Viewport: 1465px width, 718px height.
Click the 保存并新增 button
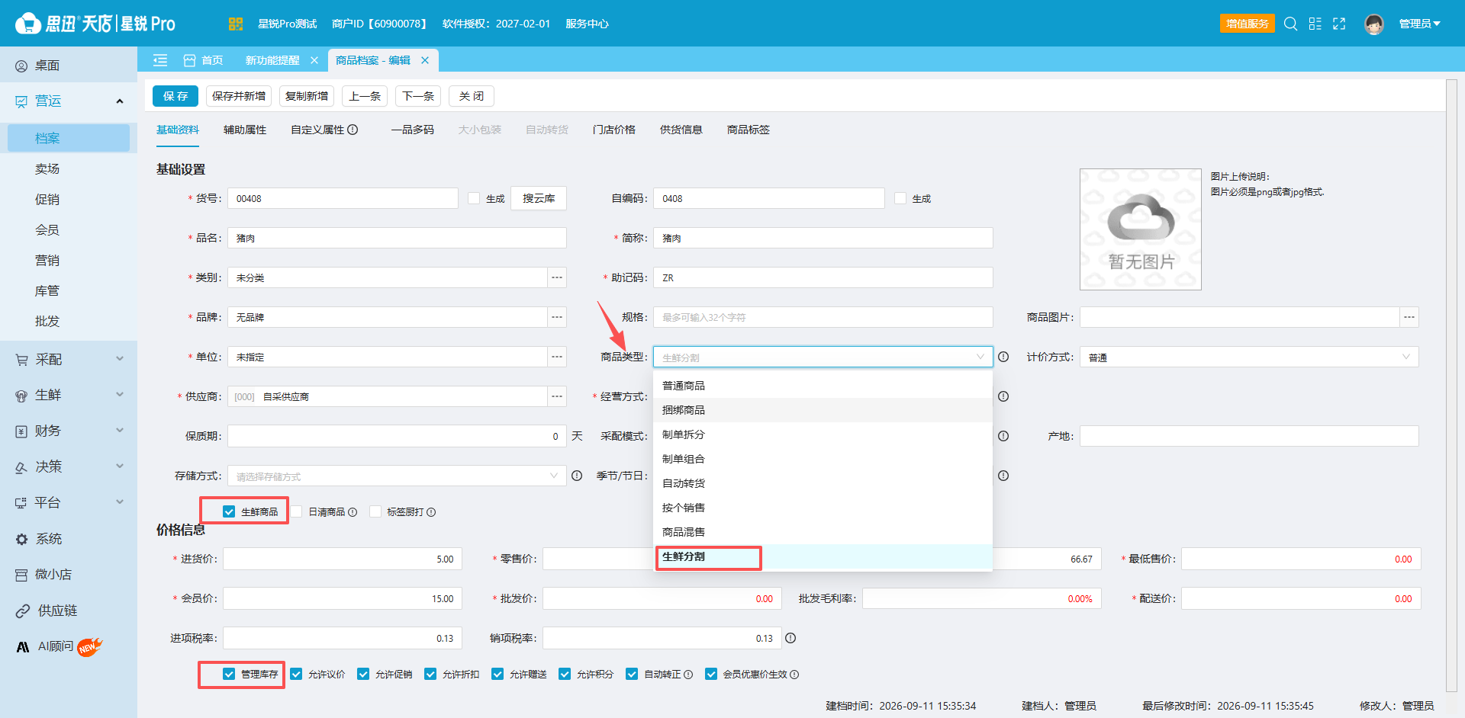pyautogui.click(x=239, y=96)
